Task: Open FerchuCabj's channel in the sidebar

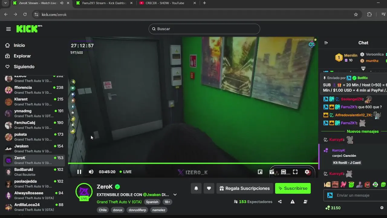Action: coord(34,125)
